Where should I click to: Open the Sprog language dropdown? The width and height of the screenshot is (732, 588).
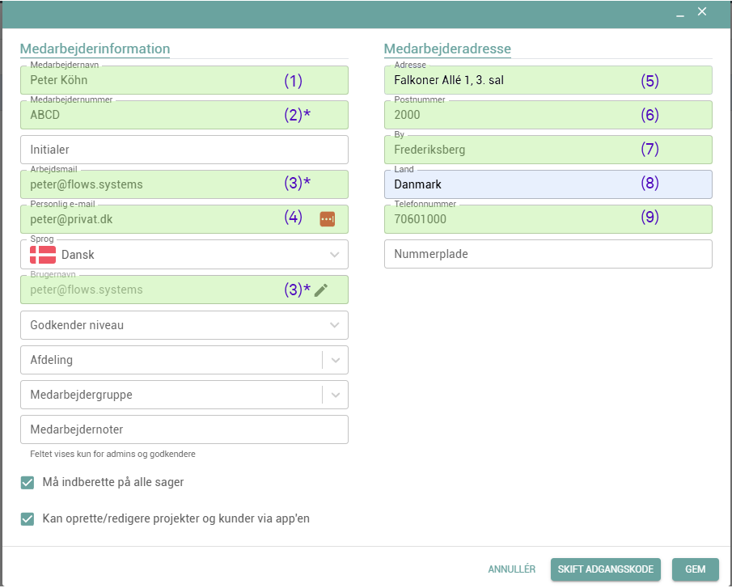click(x=335, y=255)
